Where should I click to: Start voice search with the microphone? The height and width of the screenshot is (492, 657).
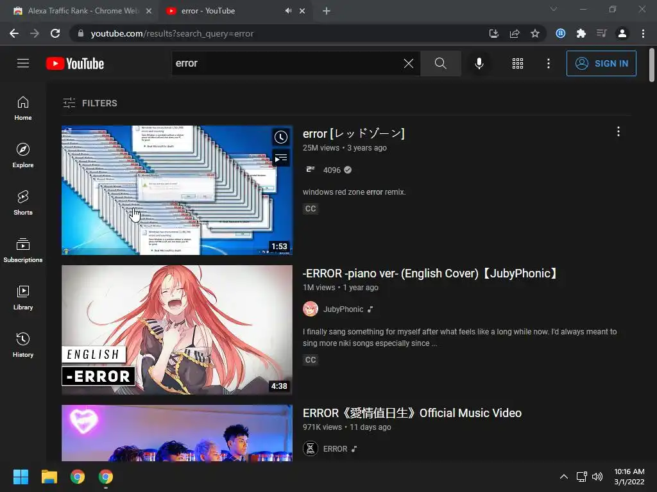(479, 63)
